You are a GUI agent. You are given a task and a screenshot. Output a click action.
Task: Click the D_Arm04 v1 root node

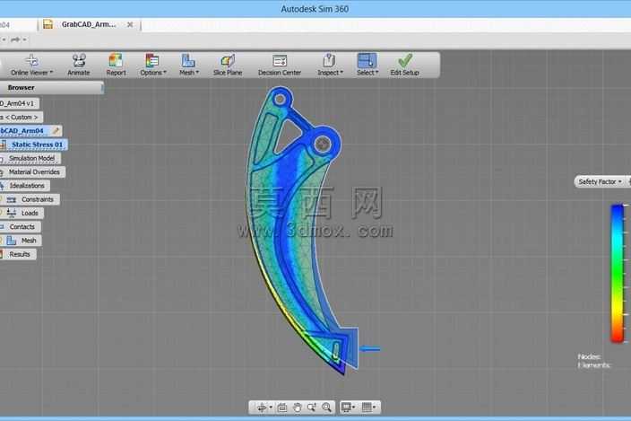(x=18, y=103)
